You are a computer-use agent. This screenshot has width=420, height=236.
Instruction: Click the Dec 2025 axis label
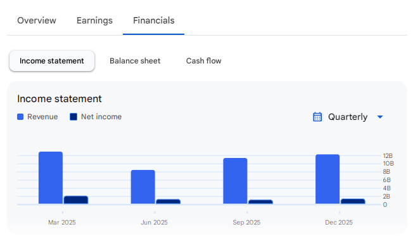point(339,222)
